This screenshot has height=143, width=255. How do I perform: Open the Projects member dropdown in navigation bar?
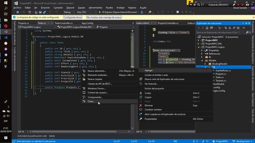point(115,27)
